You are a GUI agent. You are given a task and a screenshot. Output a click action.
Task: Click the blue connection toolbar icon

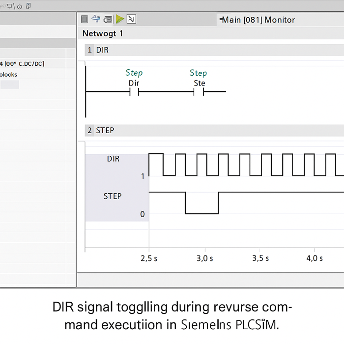[96, 19]
